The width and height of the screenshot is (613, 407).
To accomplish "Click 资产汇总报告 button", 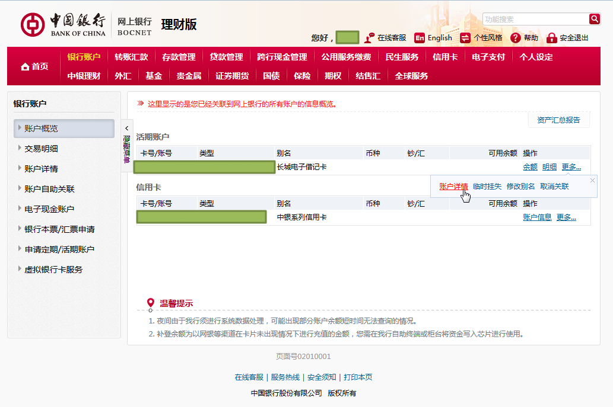I will [558, 120].
